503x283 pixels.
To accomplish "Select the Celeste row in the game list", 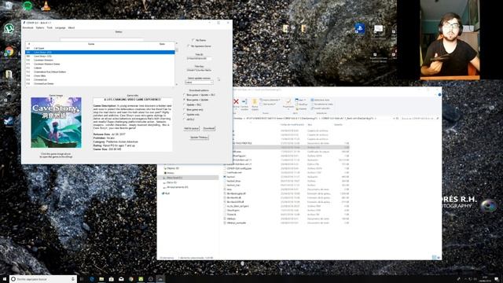I will (100, 68).
